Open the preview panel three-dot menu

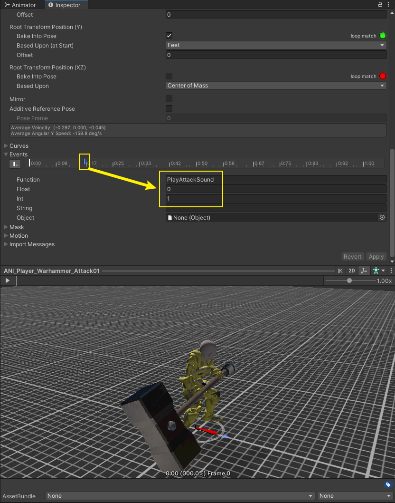coord(390,271)
